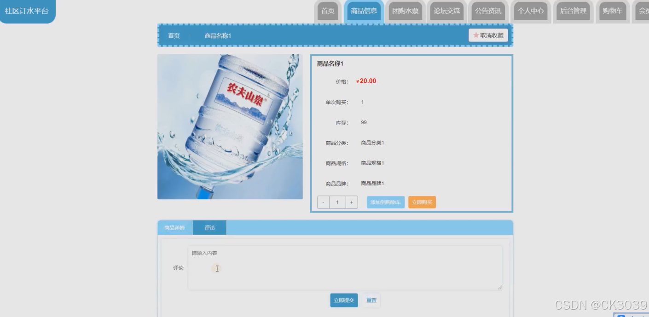
Task: Click the 取消收藏 button
Action: coord(488,35)
